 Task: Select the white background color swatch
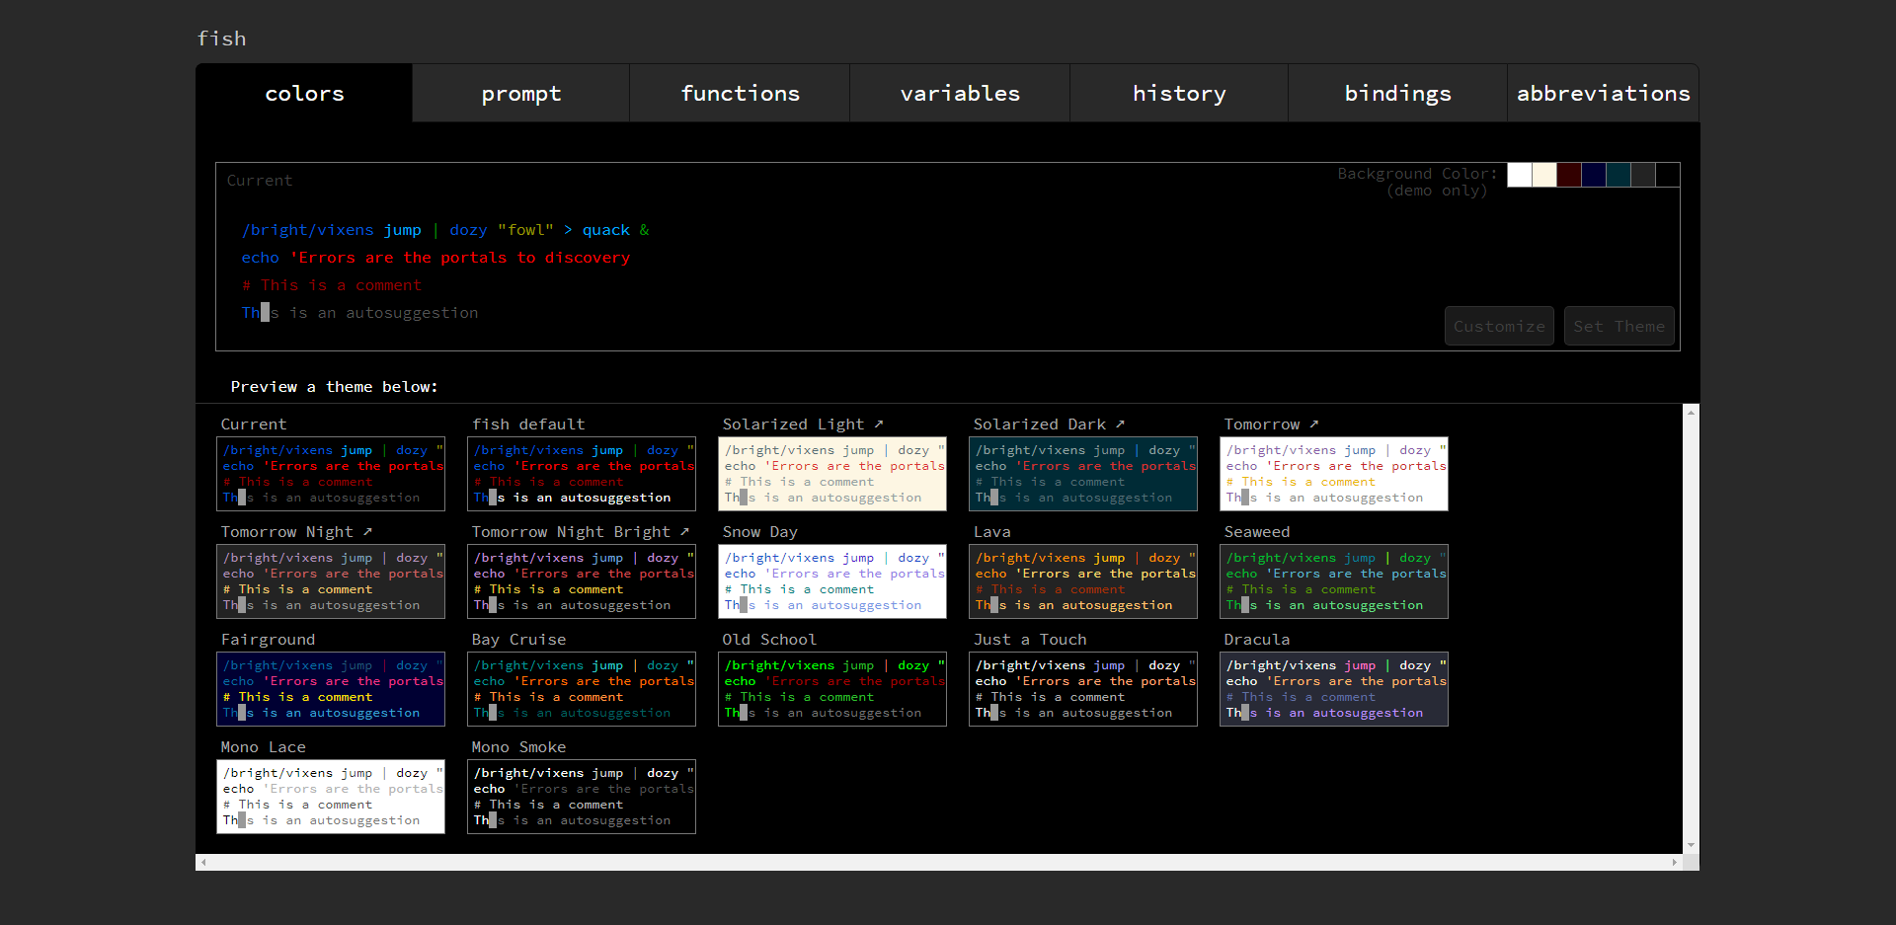pyautogui.click(x=1520, y=175)
